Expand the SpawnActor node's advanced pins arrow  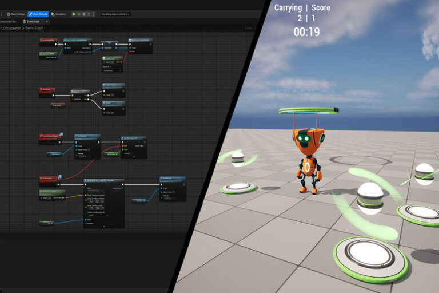pos(103,225)
